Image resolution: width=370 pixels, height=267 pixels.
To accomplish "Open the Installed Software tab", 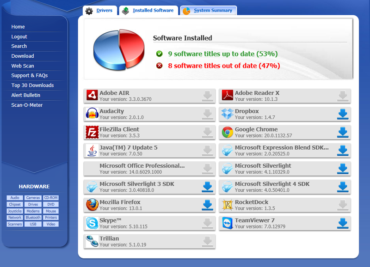I will [x=148, y=10].
